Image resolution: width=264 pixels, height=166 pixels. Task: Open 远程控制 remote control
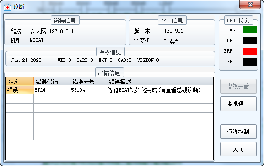(x=238, y=132)
